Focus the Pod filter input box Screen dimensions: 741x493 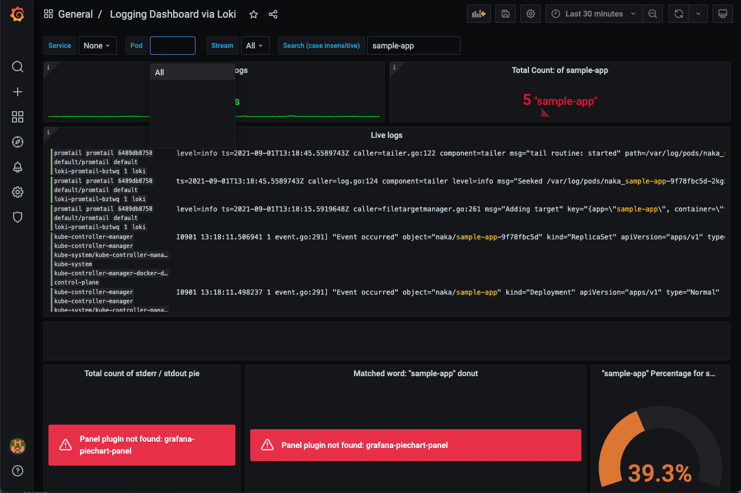173,46
